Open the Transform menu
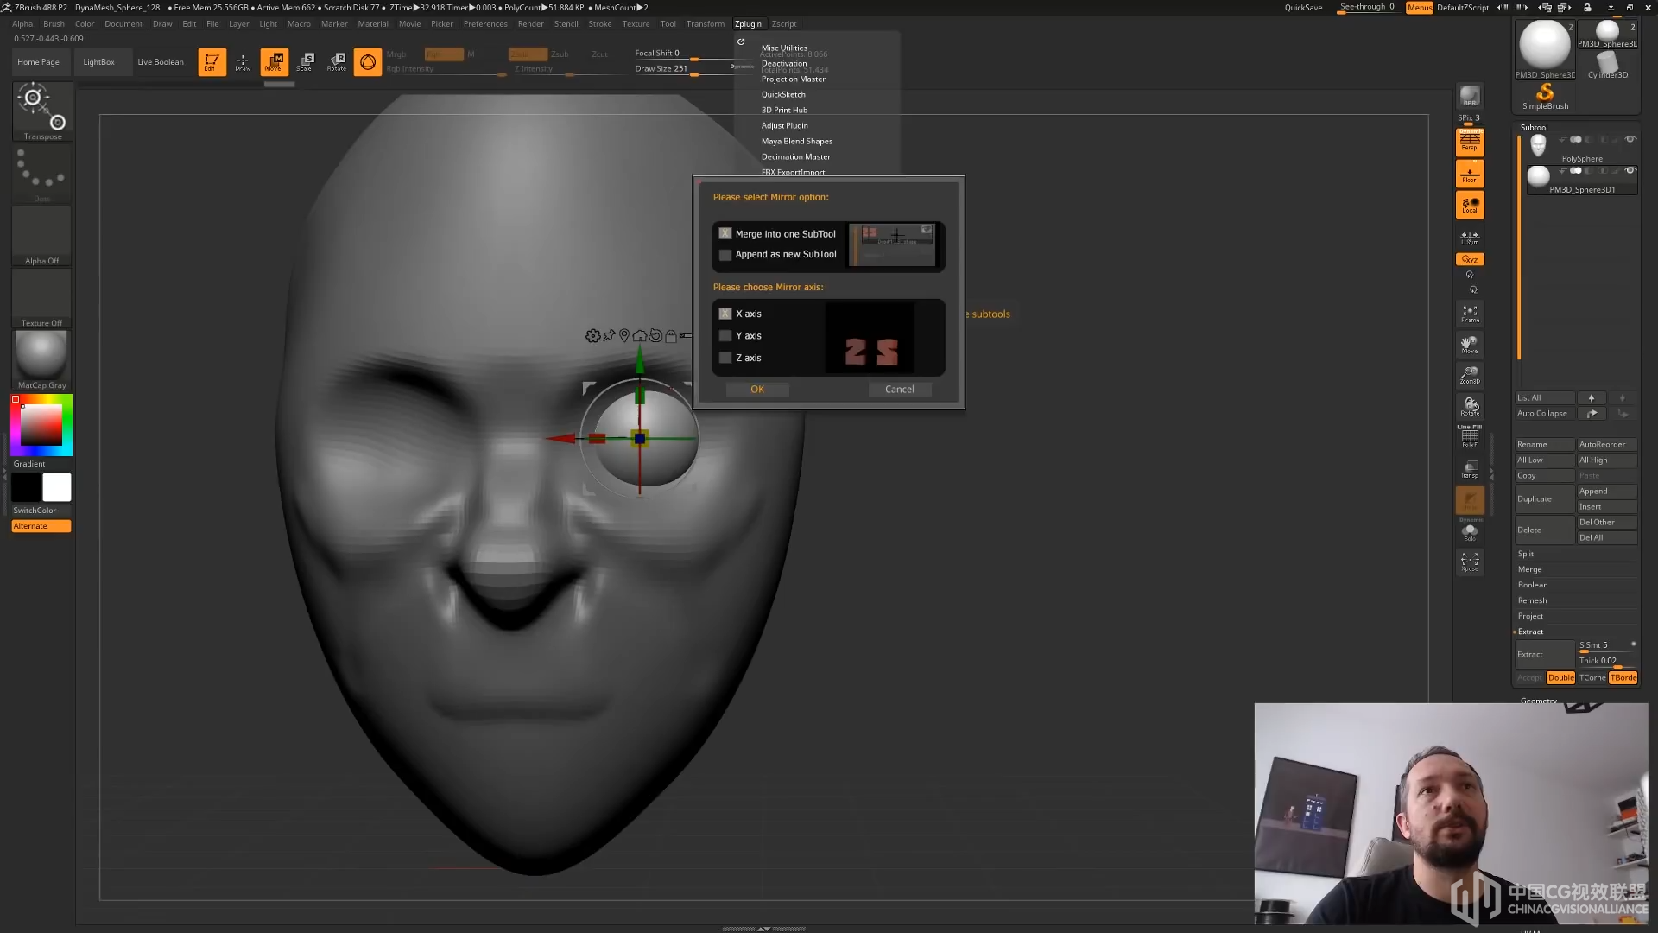The width and height of the screenshot is (1658, 933). [706, 23]
